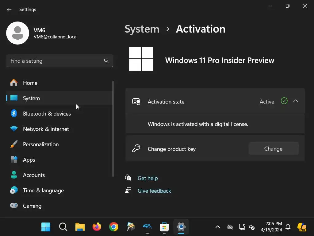314x236 pixels.
Task: Click the Gaming controller icon
Action: 14,205
